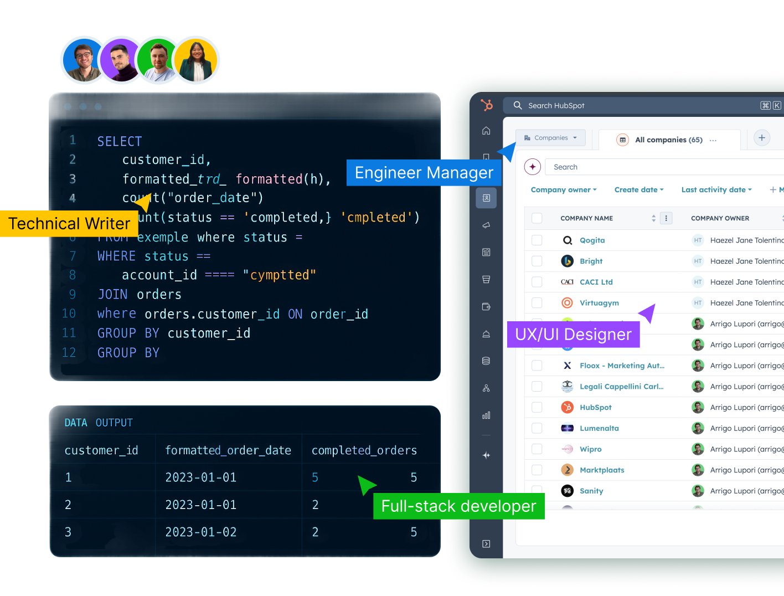The image size is (784, 596).
Task: Expand the Create date filter
Action: point(638,189)
